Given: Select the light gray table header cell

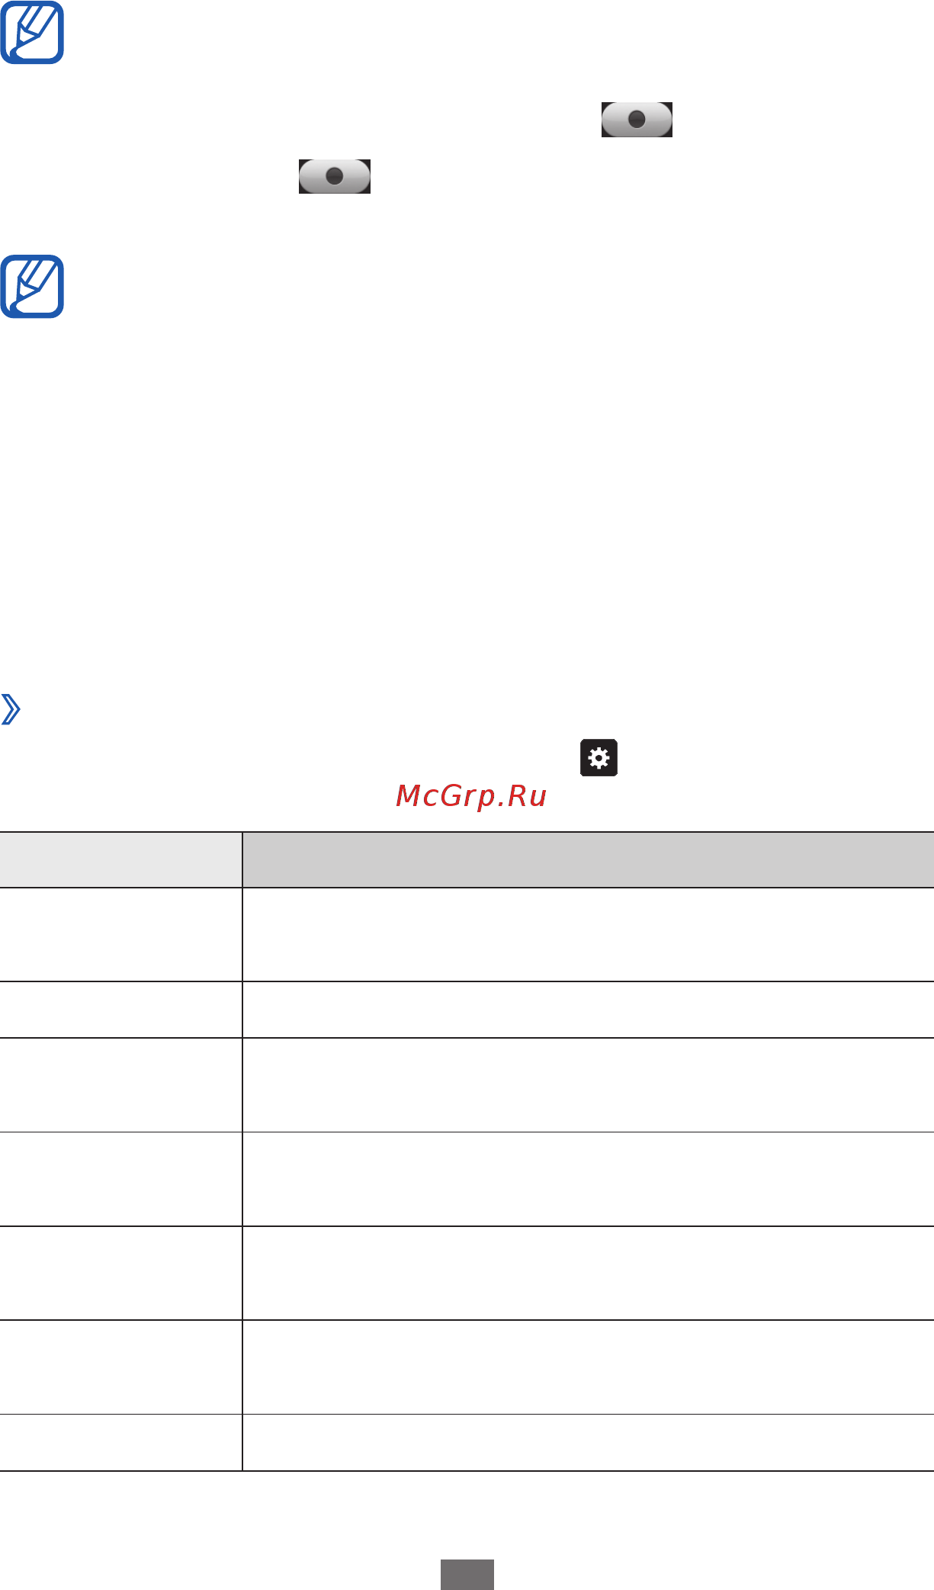Looking at the screenshot, I should 120,859.
